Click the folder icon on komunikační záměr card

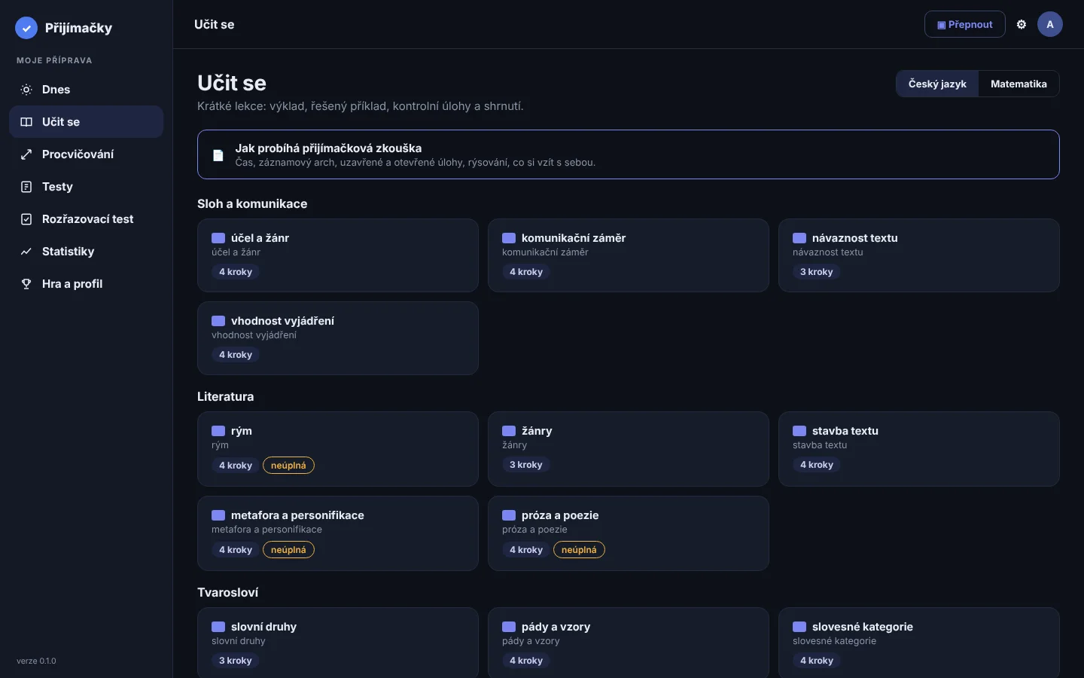pos(509,238)
